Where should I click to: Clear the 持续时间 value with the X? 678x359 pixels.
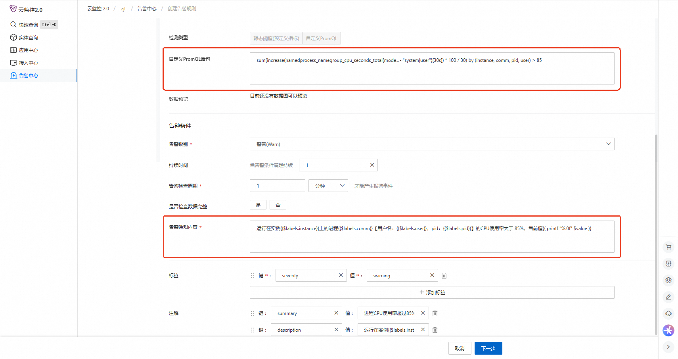[x=372, y=165]
